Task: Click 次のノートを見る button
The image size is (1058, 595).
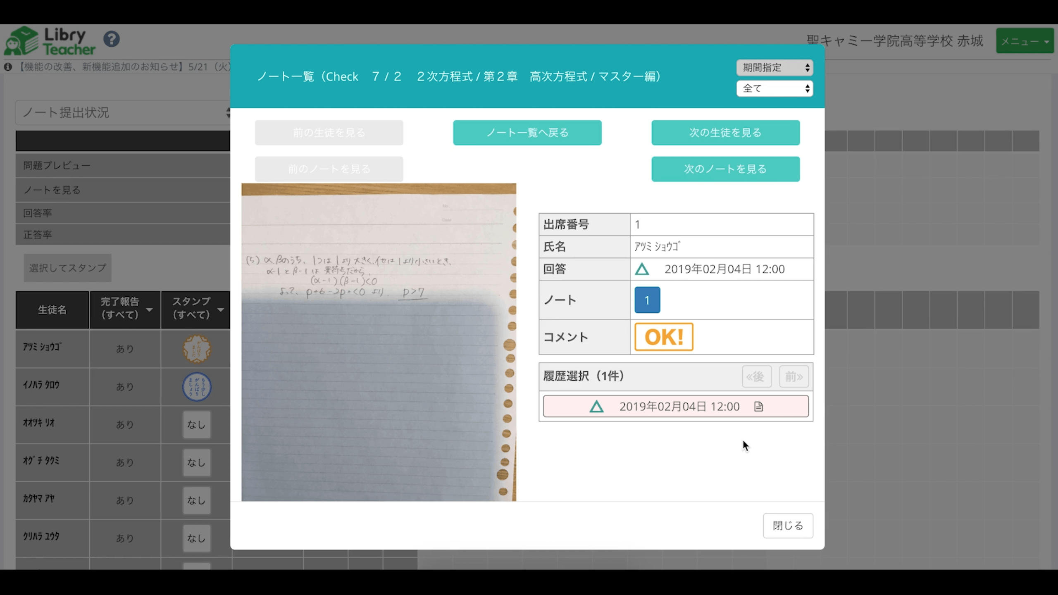Action: pyautogui.click(x=725, y=169)
